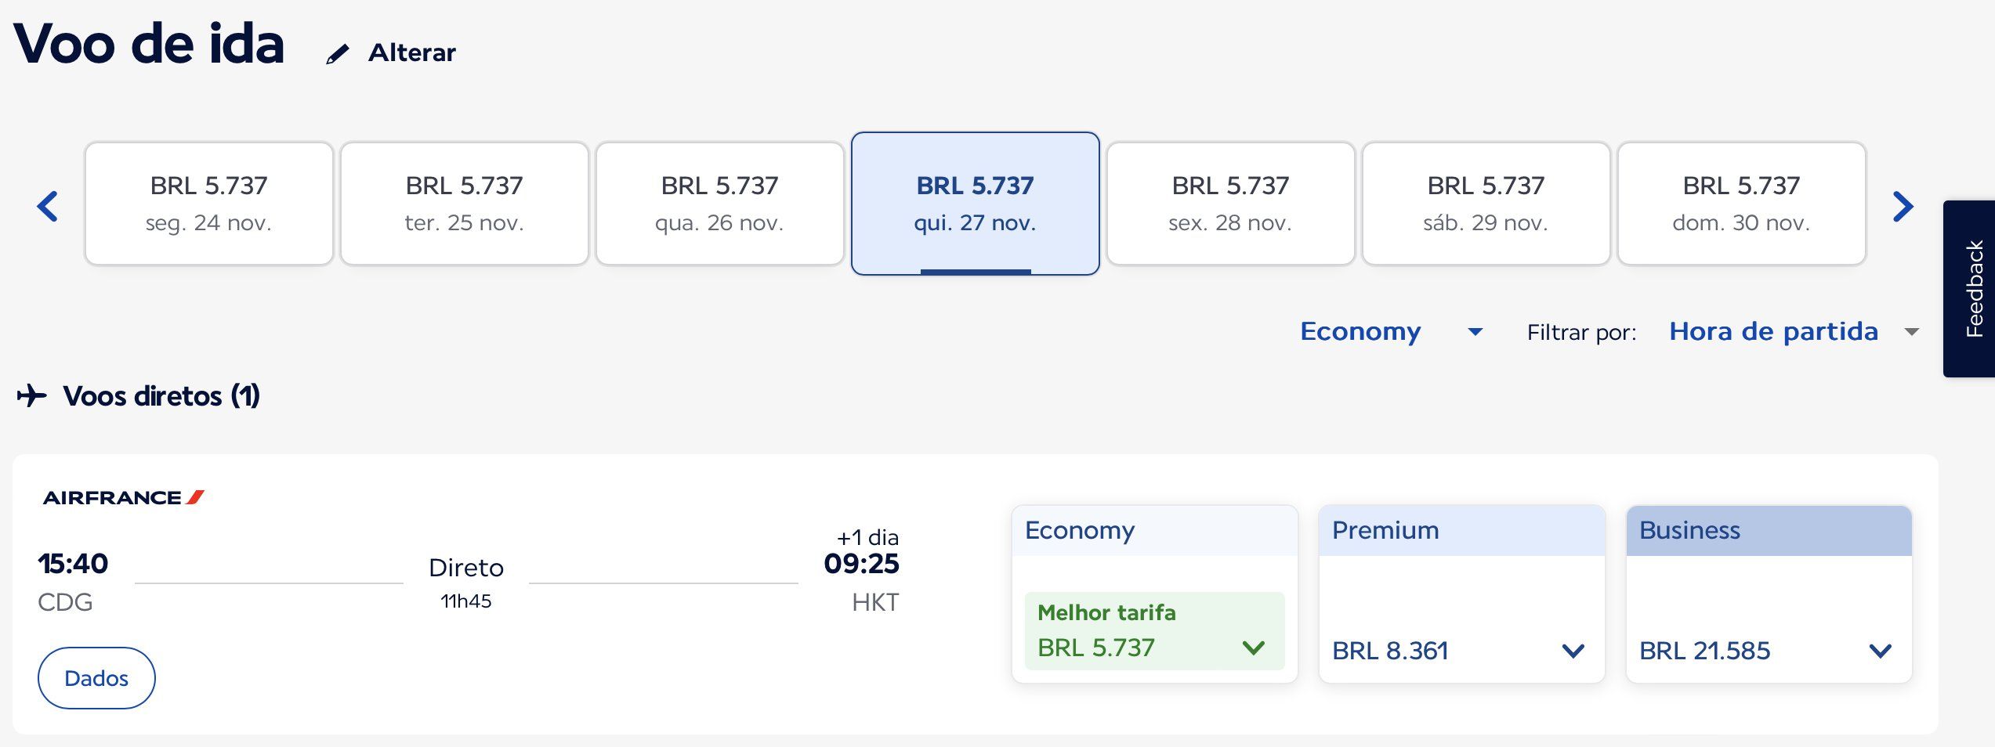Open the Economy cabin class dropdown

tap(1392, 331)
